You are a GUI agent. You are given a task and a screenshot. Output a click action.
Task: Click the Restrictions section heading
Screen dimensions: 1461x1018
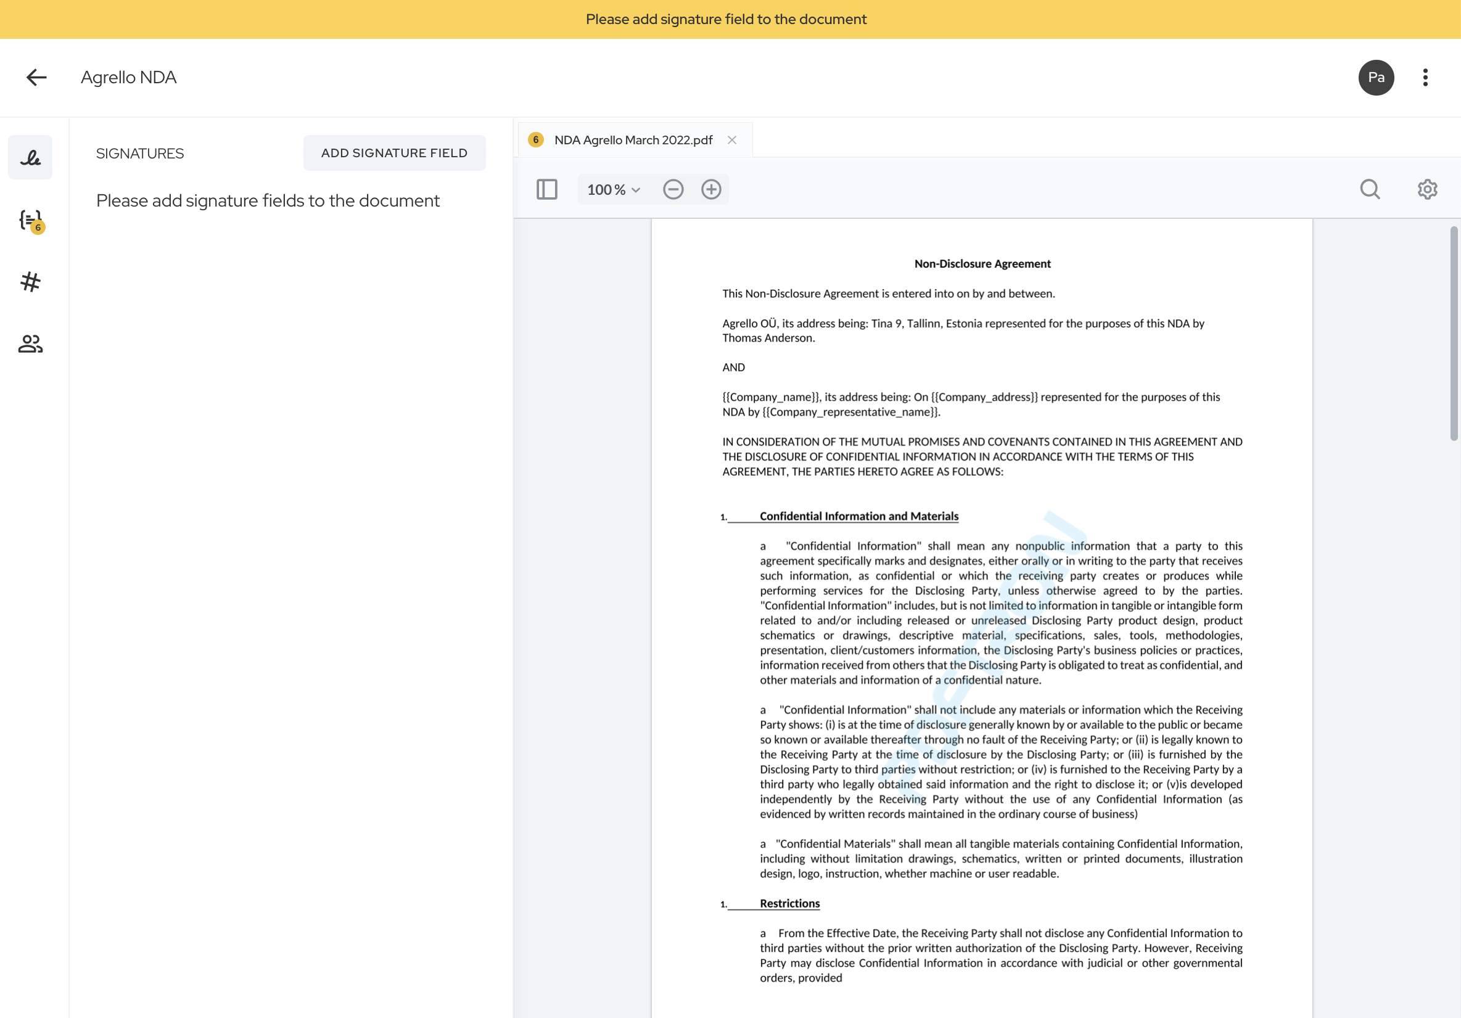click(x=789, y=903)
